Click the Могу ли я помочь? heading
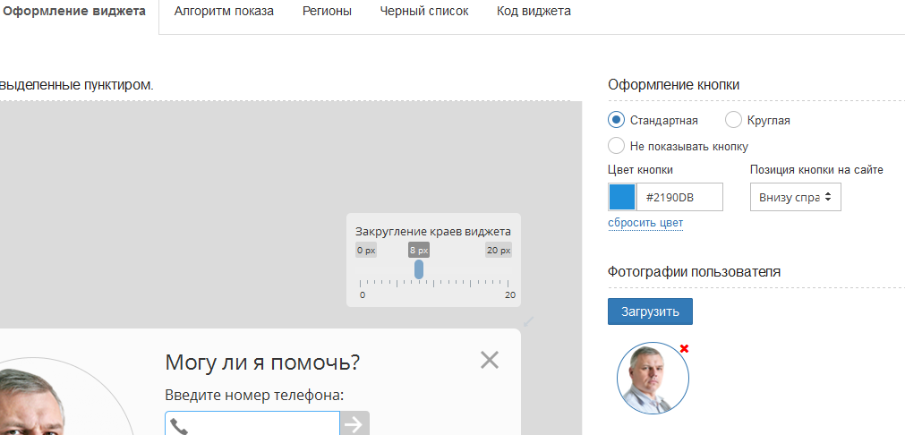The image size is (905, 435). [x=262, y=362]
